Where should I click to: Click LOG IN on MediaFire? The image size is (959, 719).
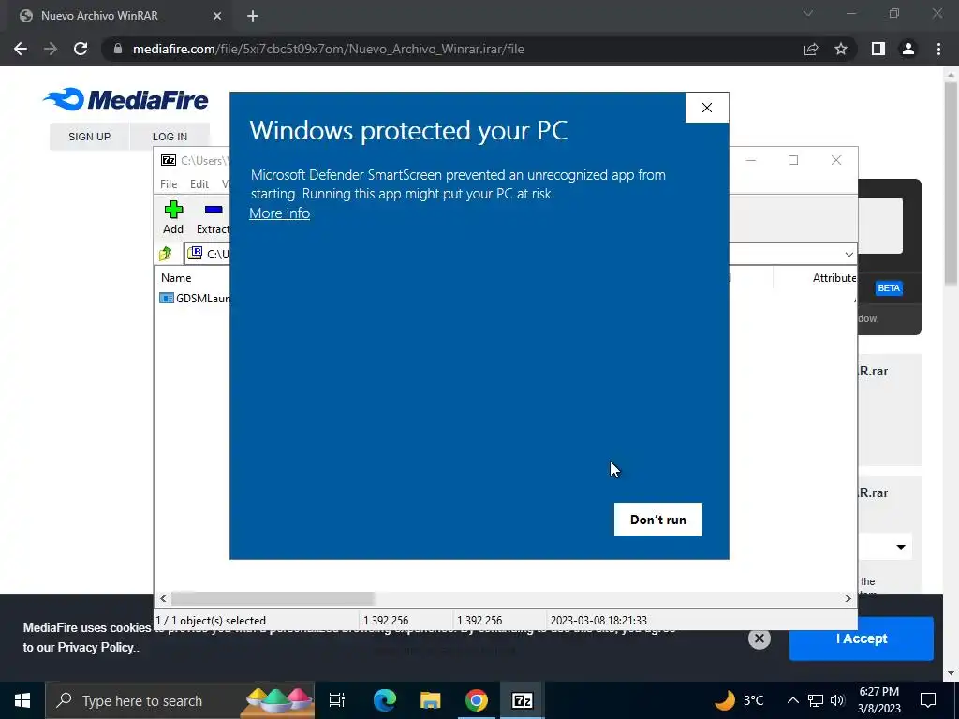[170, 137]
